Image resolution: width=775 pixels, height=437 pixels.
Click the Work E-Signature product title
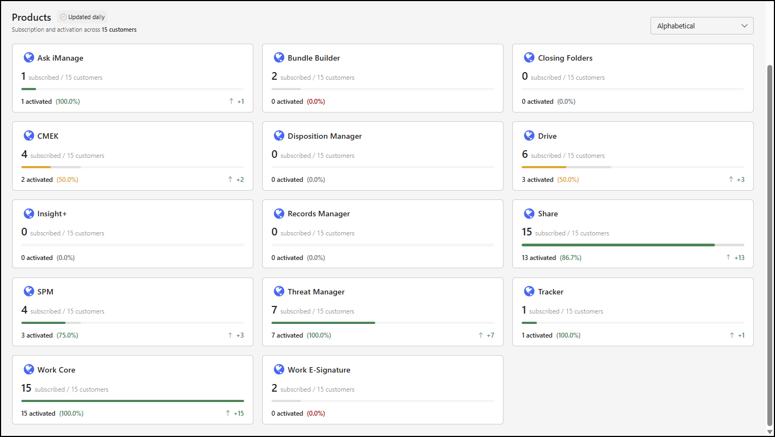[x=319, y=370]
